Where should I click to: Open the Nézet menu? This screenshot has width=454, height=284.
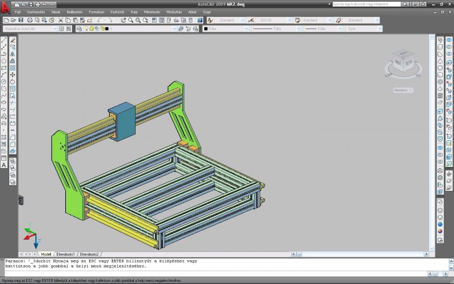pos(56,12)
